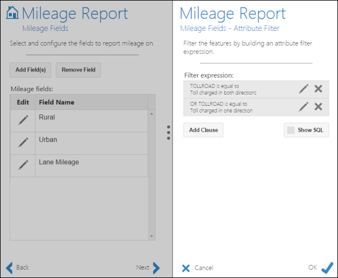Viewport: 338px width, 278px height.
Task: Click Add Clause to add filter
Action: [203, 130]
